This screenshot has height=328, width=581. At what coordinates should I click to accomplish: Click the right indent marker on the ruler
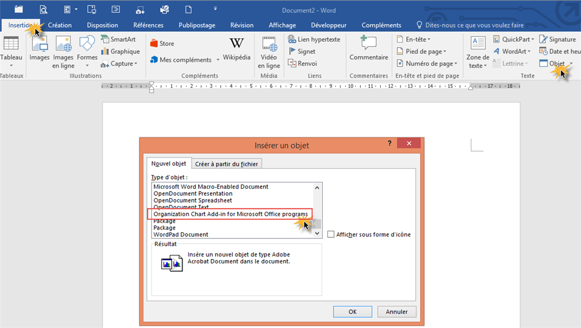coord(470,88)
